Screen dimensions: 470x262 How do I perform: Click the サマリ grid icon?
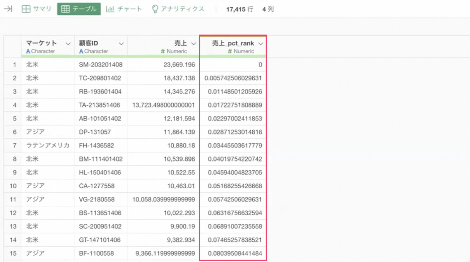click(x=26, y=9)
